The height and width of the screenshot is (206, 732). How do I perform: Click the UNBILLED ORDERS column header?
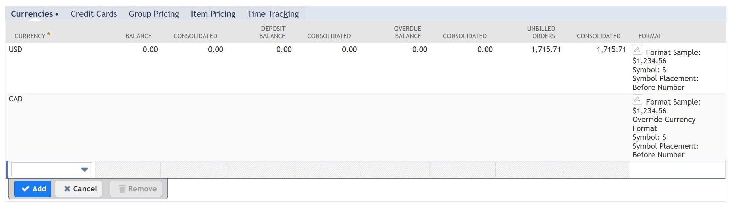tap(541, 32)
